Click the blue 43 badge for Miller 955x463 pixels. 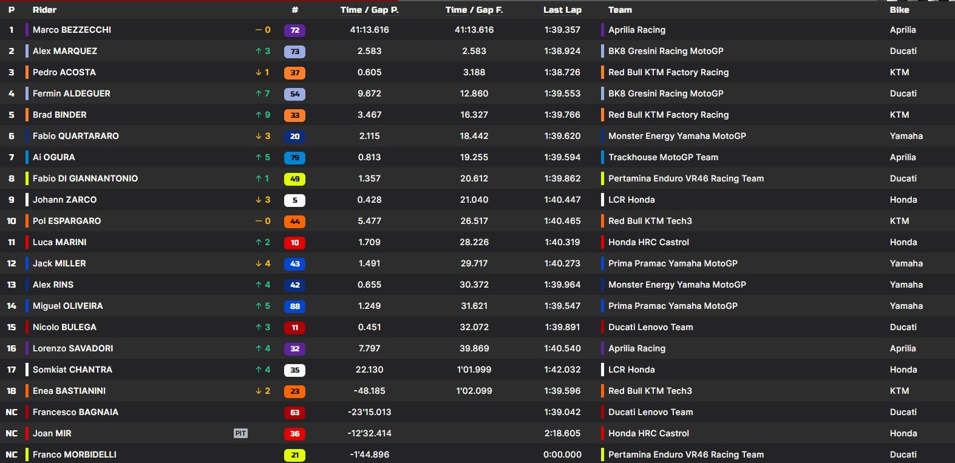(294, 264)
